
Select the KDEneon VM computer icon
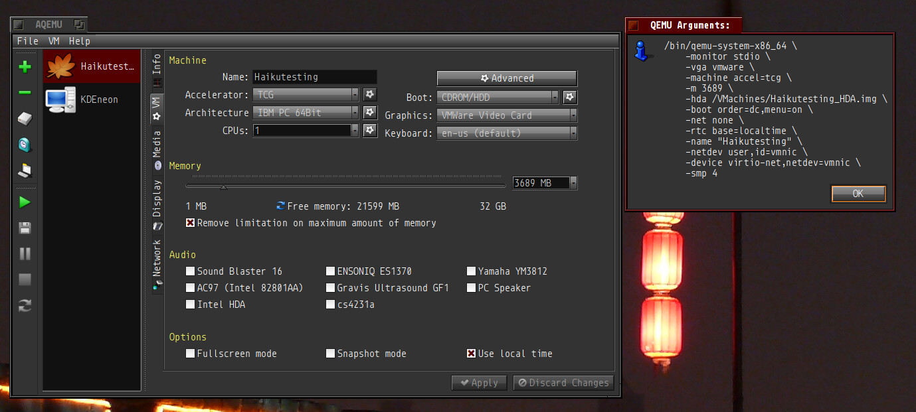pos(61,100)
